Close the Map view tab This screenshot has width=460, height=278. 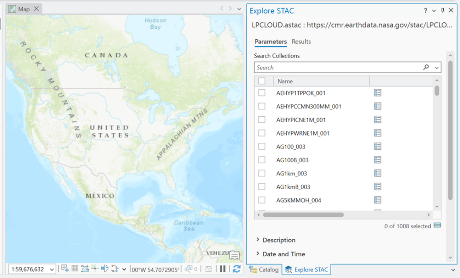tap(36, 9)
